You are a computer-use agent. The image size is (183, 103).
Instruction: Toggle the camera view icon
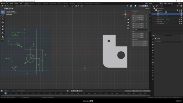[x=128, y=25]
